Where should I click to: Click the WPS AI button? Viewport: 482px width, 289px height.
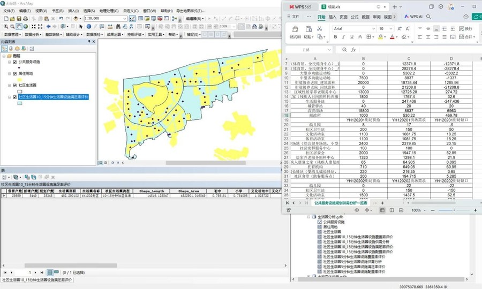(x=413, y=17)
